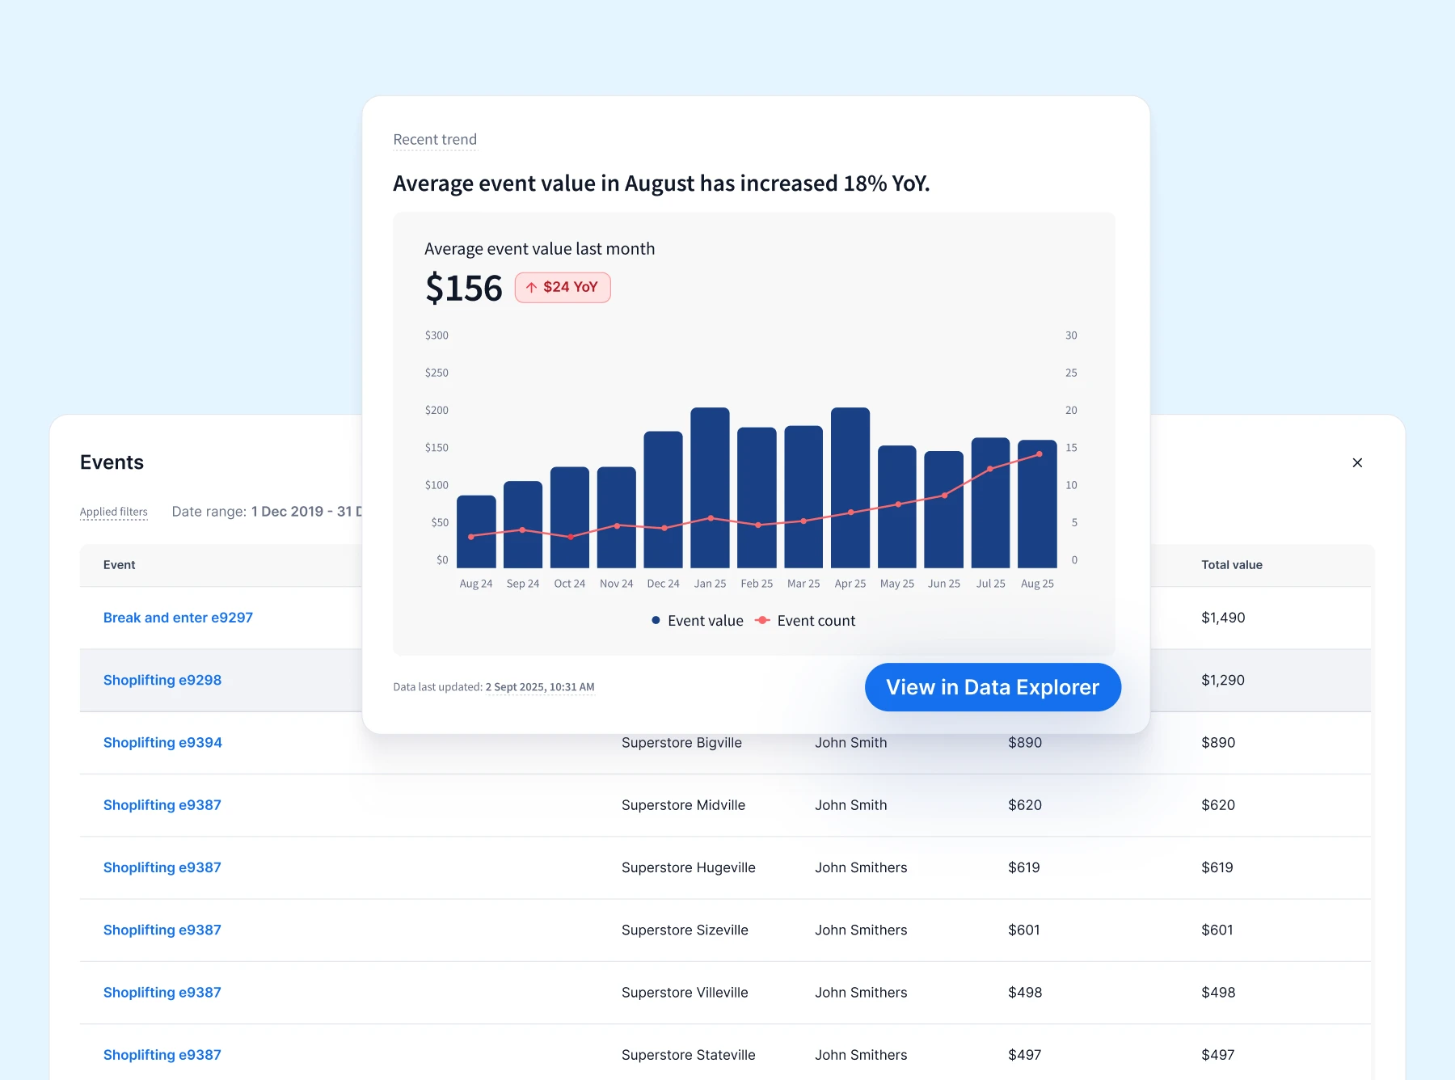Click the $24 YoY increase badge

click(x=563, y=287)
